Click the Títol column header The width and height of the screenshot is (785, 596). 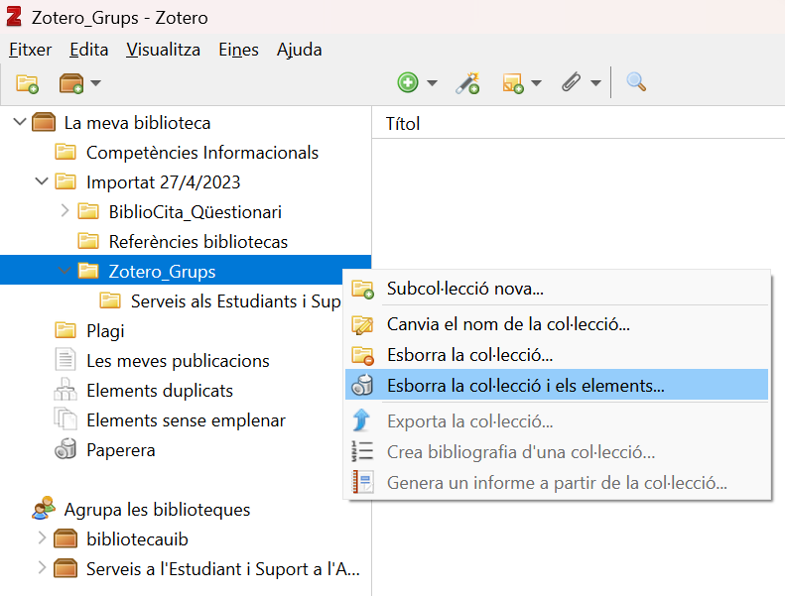tap(403, 124)
